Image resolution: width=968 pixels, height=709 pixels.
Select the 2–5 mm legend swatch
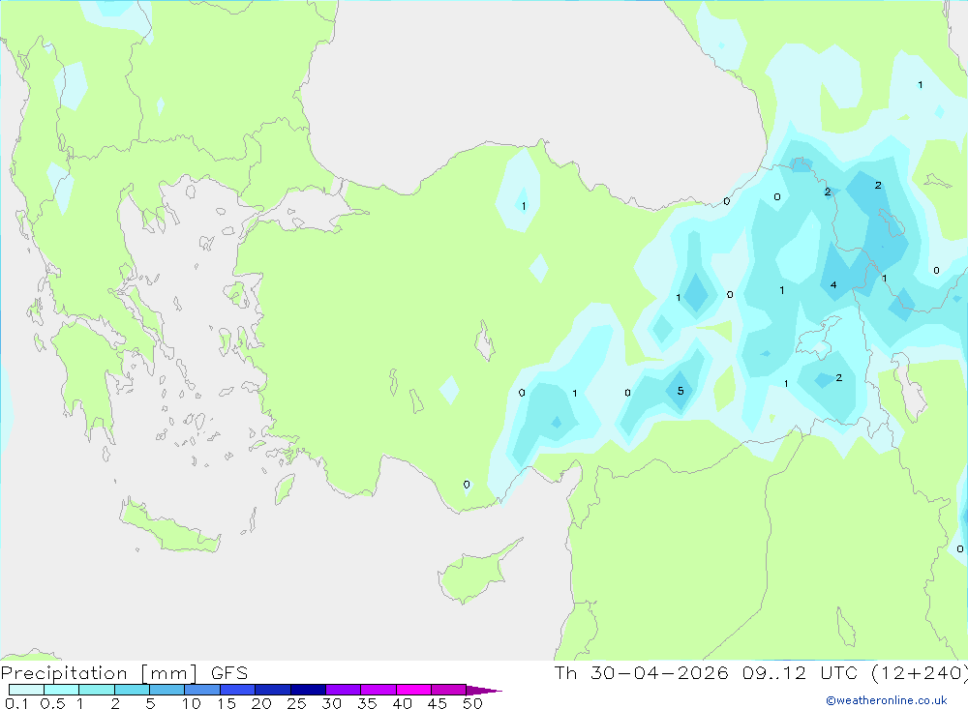click(x=132, y=690)
